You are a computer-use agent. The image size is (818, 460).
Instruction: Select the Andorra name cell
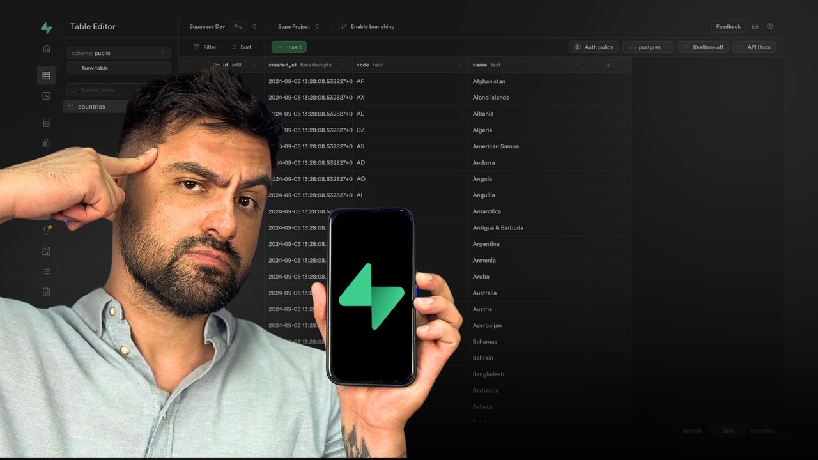pyautogui.click(x=527, y=163)
